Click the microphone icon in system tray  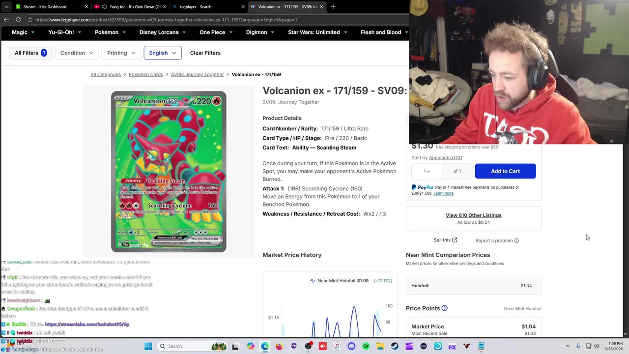(x=578, y=346)
